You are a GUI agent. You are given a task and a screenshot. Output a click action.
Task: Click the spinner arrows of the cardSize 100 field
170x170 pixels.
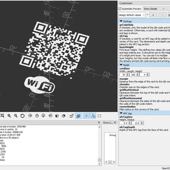point(138,74)
